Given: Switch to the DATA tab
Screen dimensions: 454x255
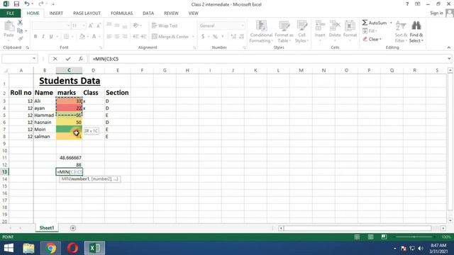Looking at the screenshot, I should pyautogui.click(x=148, y=13).
